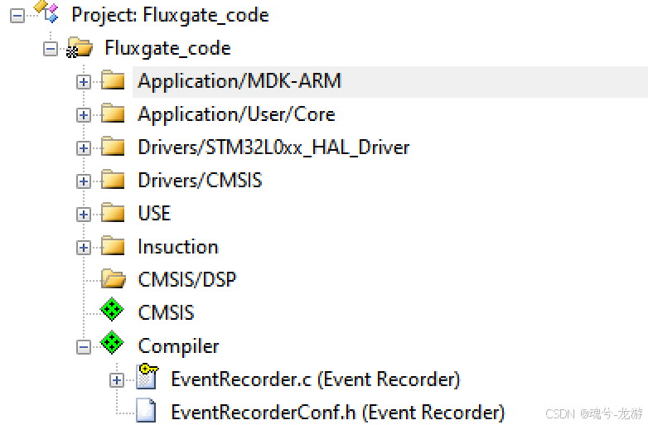Expand the Drivers/STM32L0xx_HAL_Driver group
The width and height of the screenshot is (648, 425).
[84, 148]
